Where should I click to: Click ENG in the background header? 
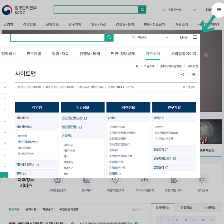[209, 10]
